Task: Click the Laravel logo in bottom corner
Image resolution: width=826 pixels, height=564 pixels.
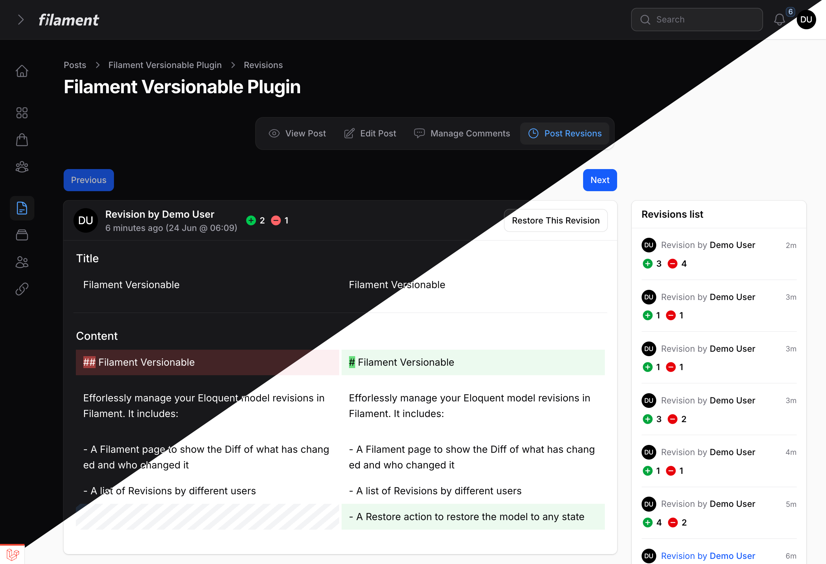Action: point(13,554)
